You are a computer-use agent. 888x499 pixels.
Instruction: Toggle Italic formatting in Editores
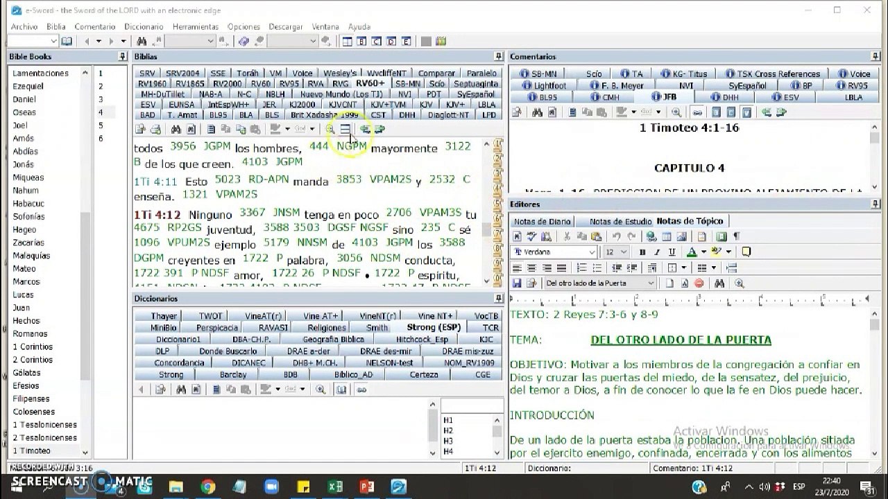656,252
